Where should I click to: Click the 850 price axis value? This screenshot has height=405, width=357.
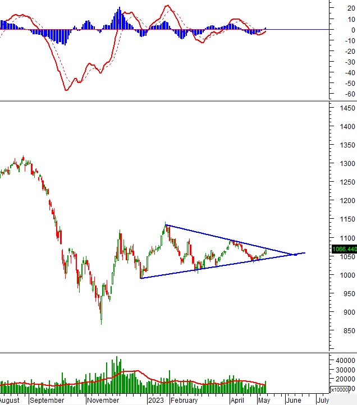click(x=349, y=330)
